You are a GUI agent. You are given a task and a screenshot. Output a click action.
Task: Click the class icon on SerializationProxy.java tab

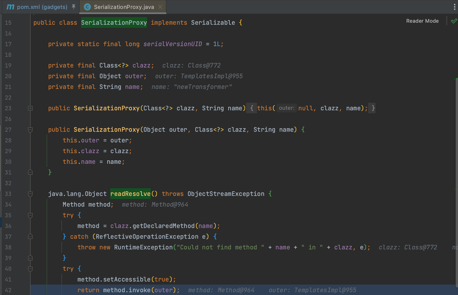coord(87,7)
